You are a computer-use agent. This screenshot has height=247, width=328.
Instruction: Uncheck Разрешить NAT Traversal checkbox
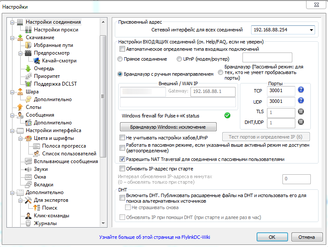click(x=122, y=159)
